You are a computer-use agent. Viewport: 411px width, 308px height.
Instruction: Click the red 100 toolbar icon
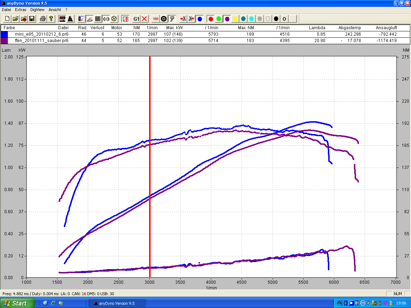point(156,19)
